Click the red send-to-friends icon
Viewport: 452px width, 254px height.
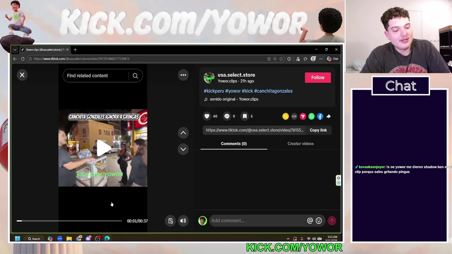coord(303,116)
